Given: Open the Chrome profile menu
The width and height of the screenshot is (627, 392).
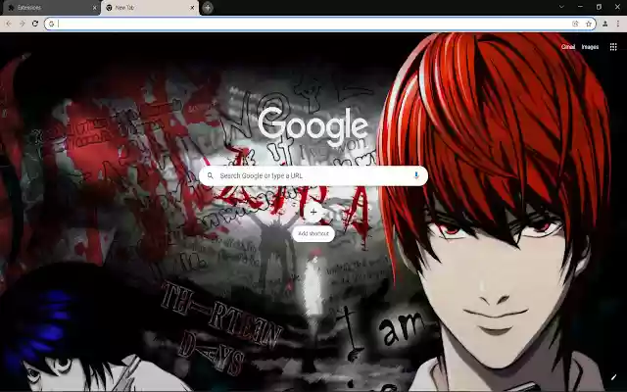Looking at the screenshot, I should click(x=605, y=24).
